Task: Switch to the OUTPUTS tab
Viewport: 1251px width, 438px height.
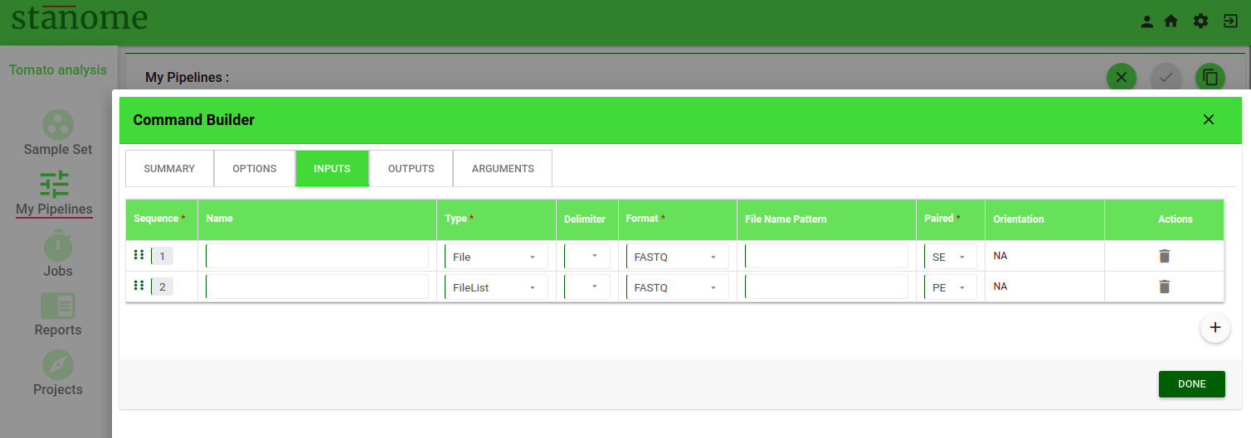Action: (411, 168)
